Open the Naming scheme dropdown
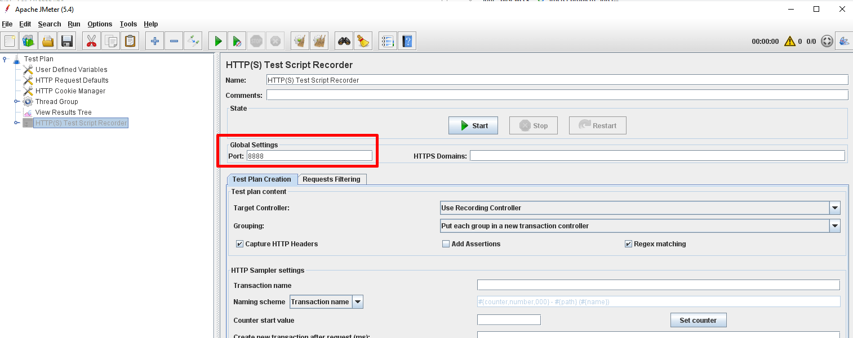The width and height of the screenshot is (853, 338). [x=358, y=302]
